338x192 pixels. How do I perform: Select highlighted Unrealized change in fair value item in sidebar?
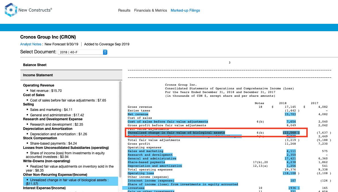coord(70,182)
